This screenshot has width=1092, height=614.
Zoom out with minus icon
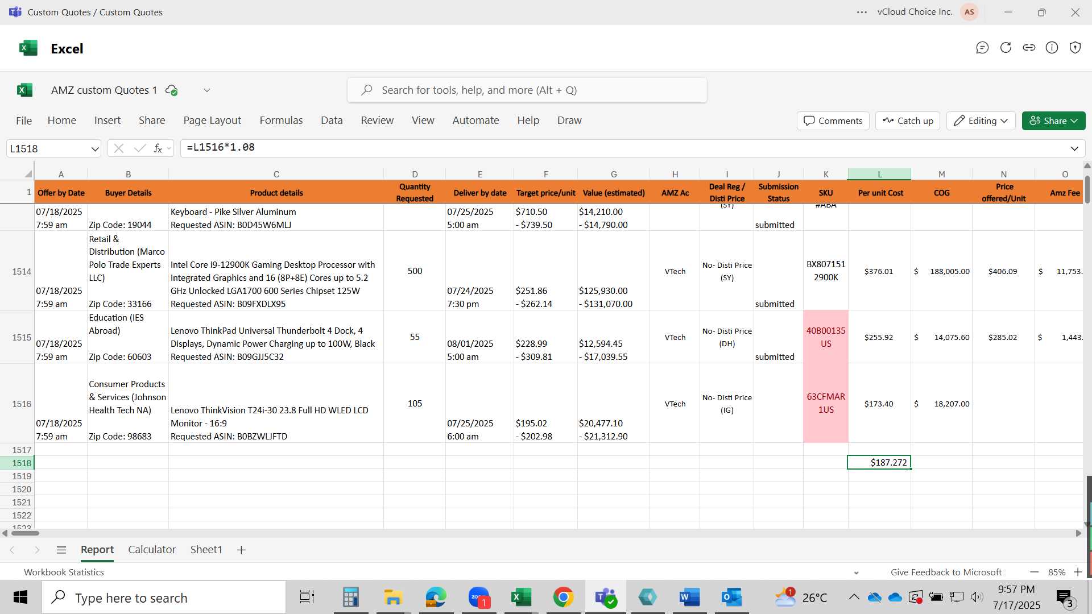click(1035, 572)
